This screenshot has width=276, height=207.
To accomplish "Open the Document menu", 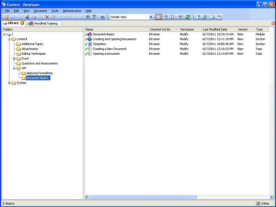I will pos(41,11).
